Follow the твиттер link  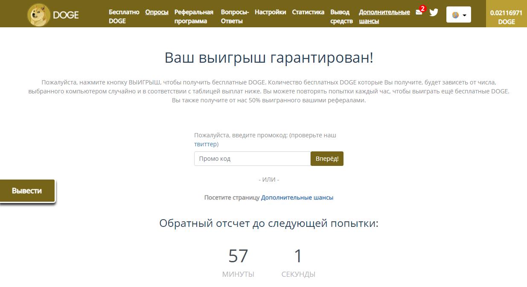pyautogui.click(x=205, y=144)
